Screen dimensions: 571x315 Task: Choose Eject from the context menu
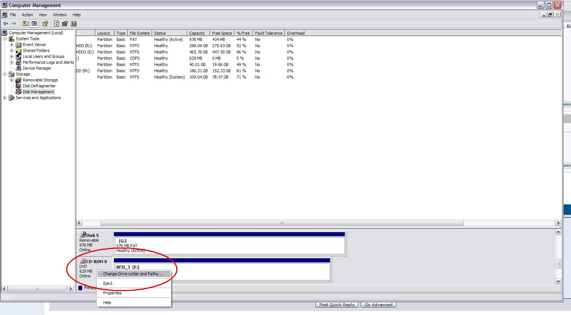pos(134,283)
